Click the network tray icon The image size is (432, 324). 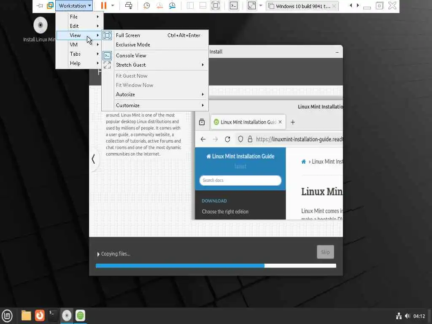click(x=399, y=316)
